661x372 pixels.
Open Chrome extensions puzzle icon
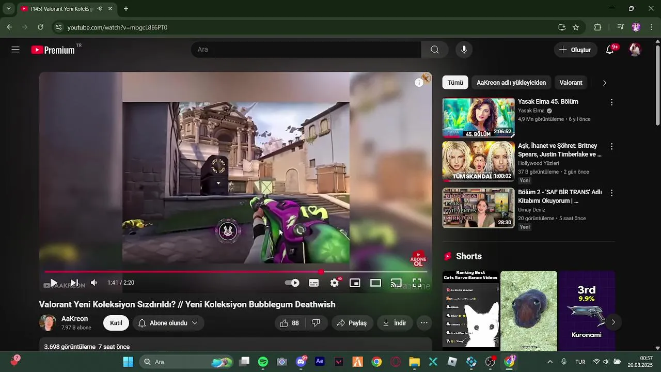[x=597, y=27]
